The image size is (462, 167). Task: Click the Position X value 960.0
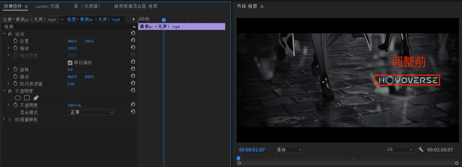(x=72, y=41)
